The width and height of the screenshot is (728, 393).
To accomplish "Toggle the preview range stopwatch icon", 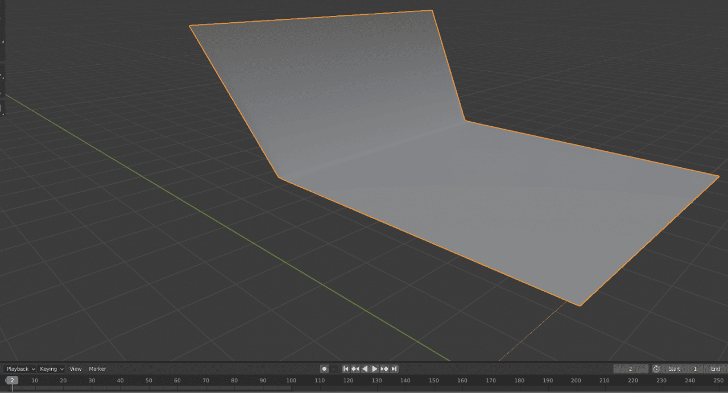I will [656, 369].
